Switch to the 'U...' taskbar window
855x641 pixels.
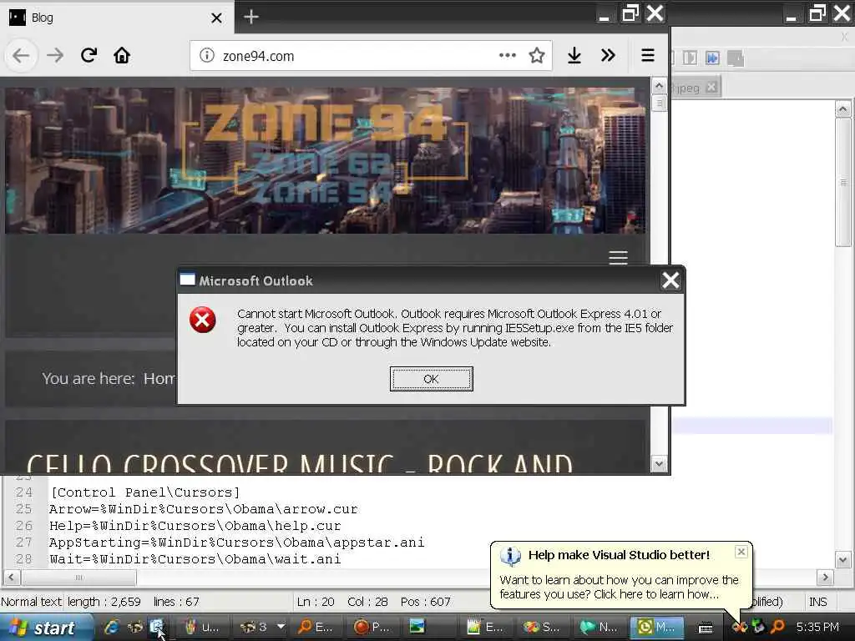point(201,628)
